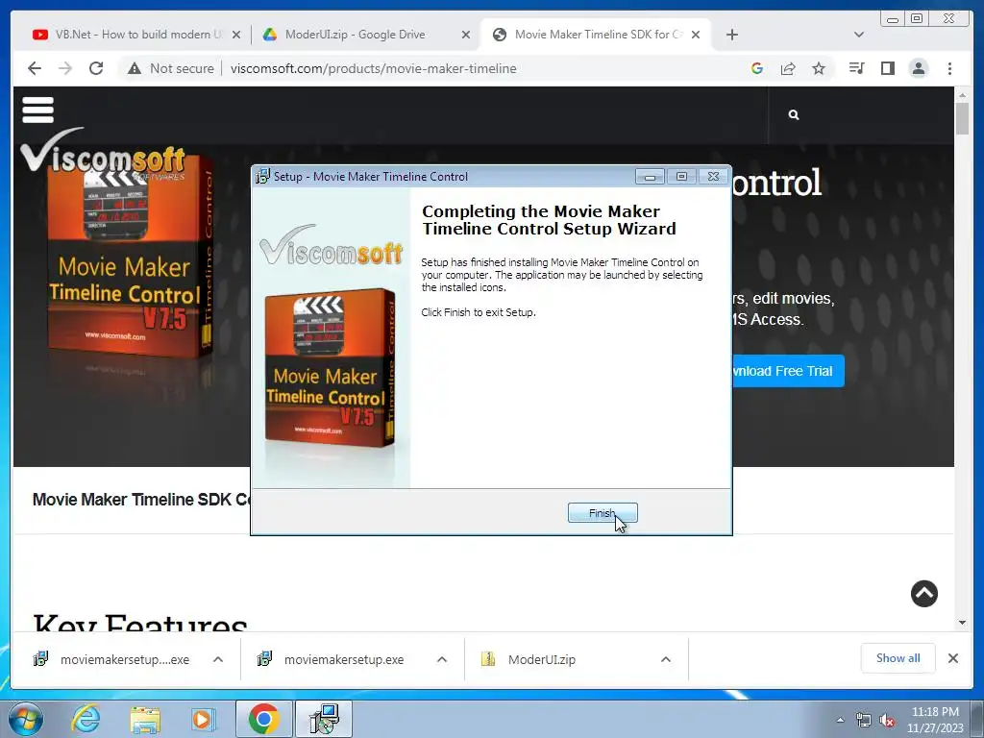
Task: Open the media control icon
Action: click(856, 68)
